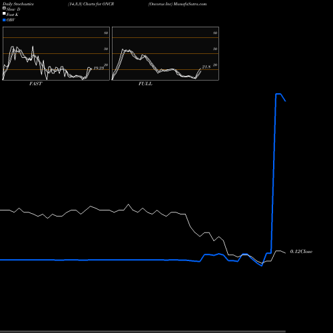333x333 pixels.
Task: Click the 80 level label in FAST chart
Action: (106, 33)
